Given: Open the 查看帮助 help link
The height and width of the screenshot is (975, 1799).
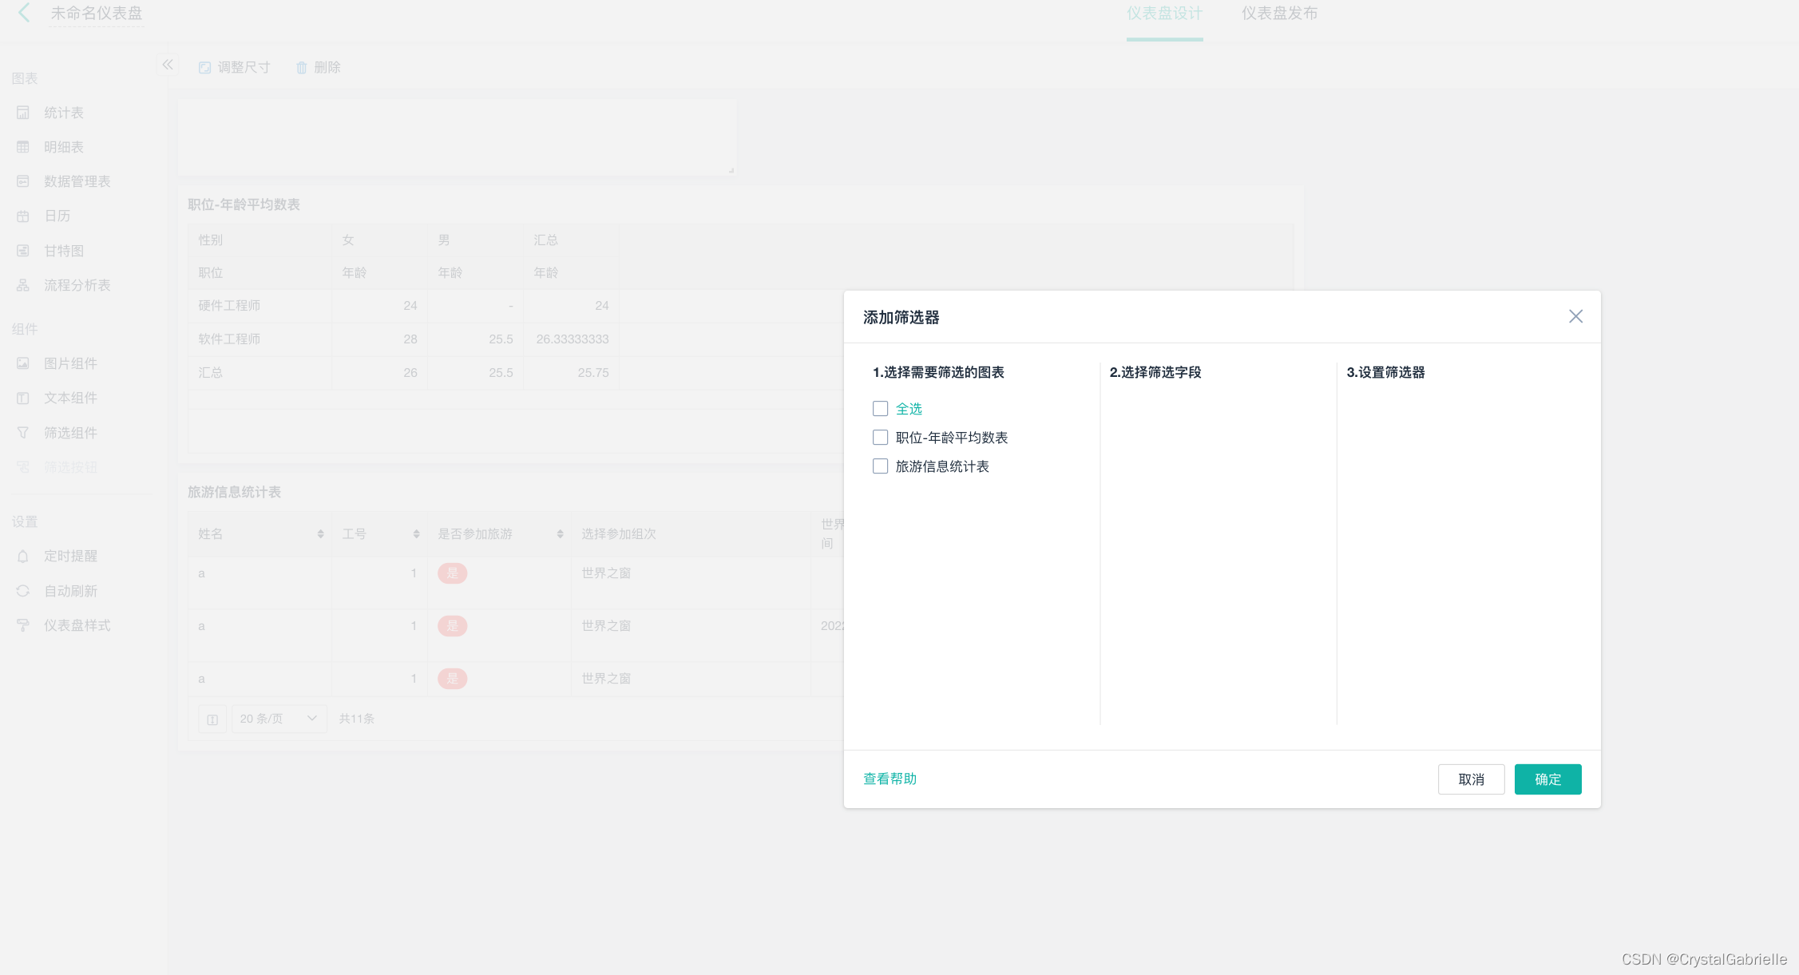Looking at the screenshot, I should [890, 779].
